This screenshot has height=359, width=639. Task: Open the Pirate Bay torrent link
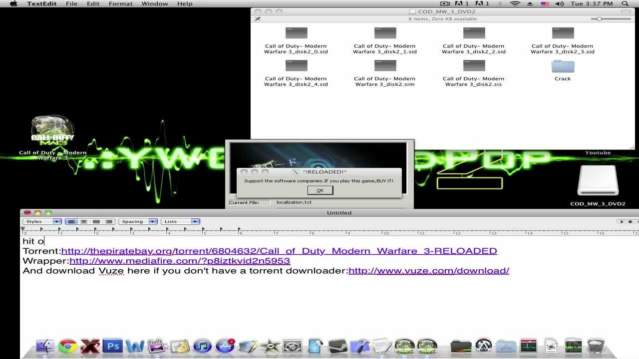coord(279,251)
